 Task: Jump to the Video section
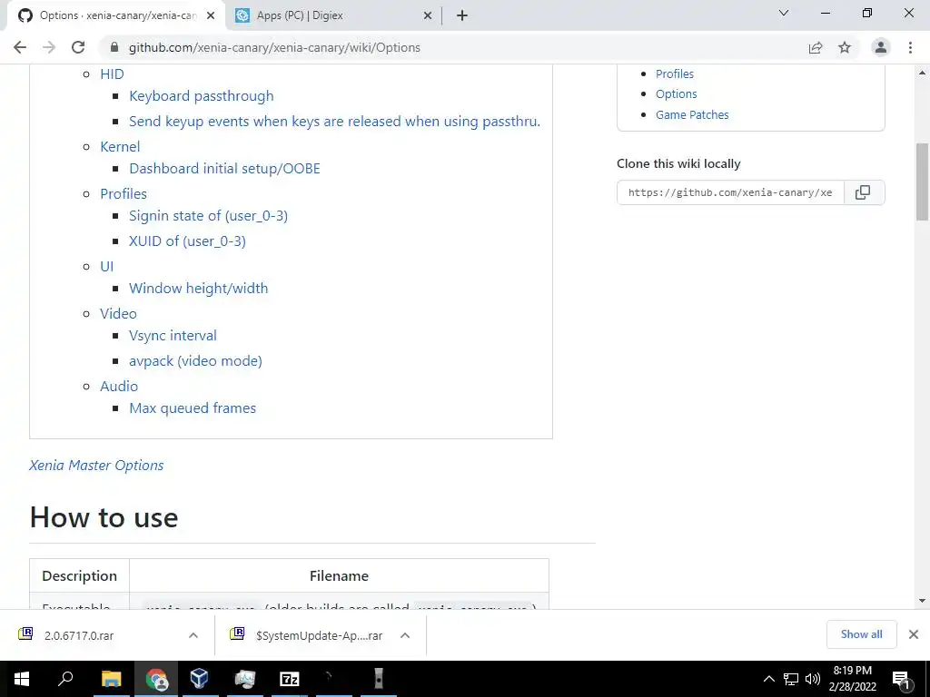[118, 313]
